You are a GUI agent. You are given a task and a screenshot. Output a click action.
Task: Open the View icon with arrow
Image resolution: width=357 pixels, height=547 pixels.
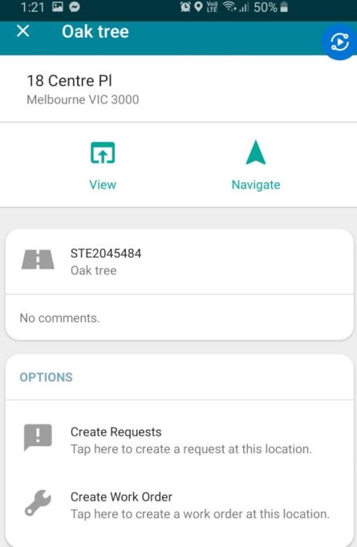pos(103,153)
